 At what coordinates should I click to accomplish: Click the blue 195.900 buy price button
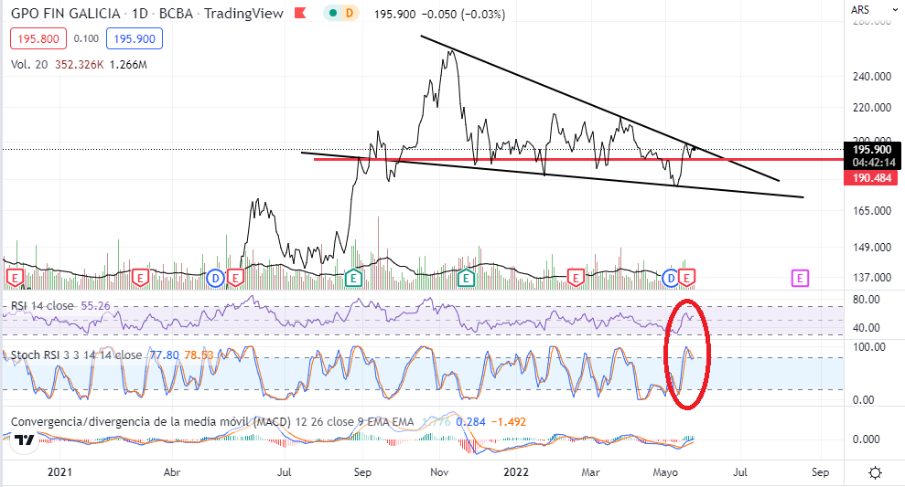[135, 38]
